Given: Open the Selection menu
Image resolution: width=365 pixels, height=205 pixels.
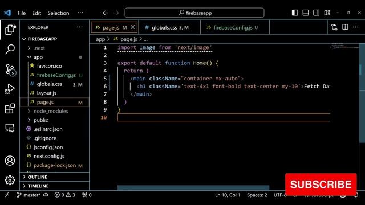Looking at the screenshot, I should tap(58, 13).
